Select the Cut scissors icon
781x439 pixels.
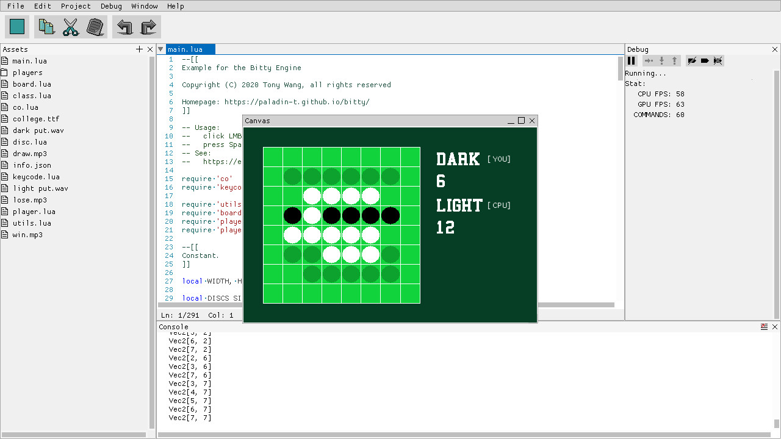click(x=70, y=26)
